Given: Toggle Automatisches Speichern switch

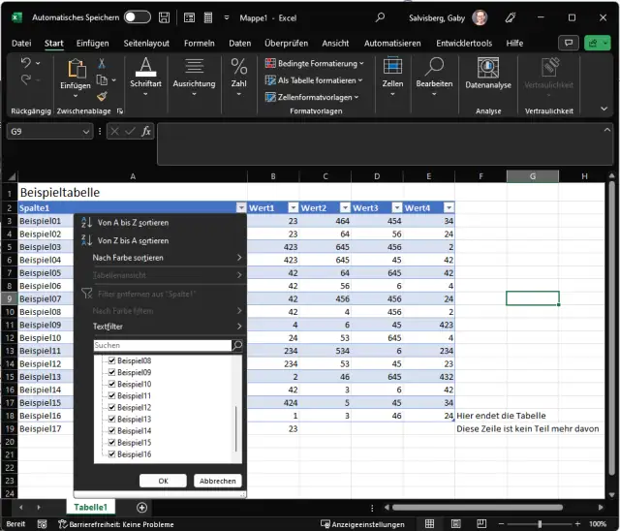Looking at the screenshot, I should coord(138,17).
